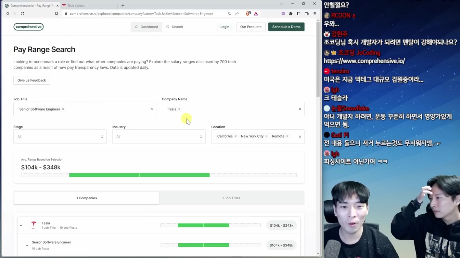The height and width of the screenshot is (258, 460).
Task: Clear the Company Name field
Action: click(300, 109)
